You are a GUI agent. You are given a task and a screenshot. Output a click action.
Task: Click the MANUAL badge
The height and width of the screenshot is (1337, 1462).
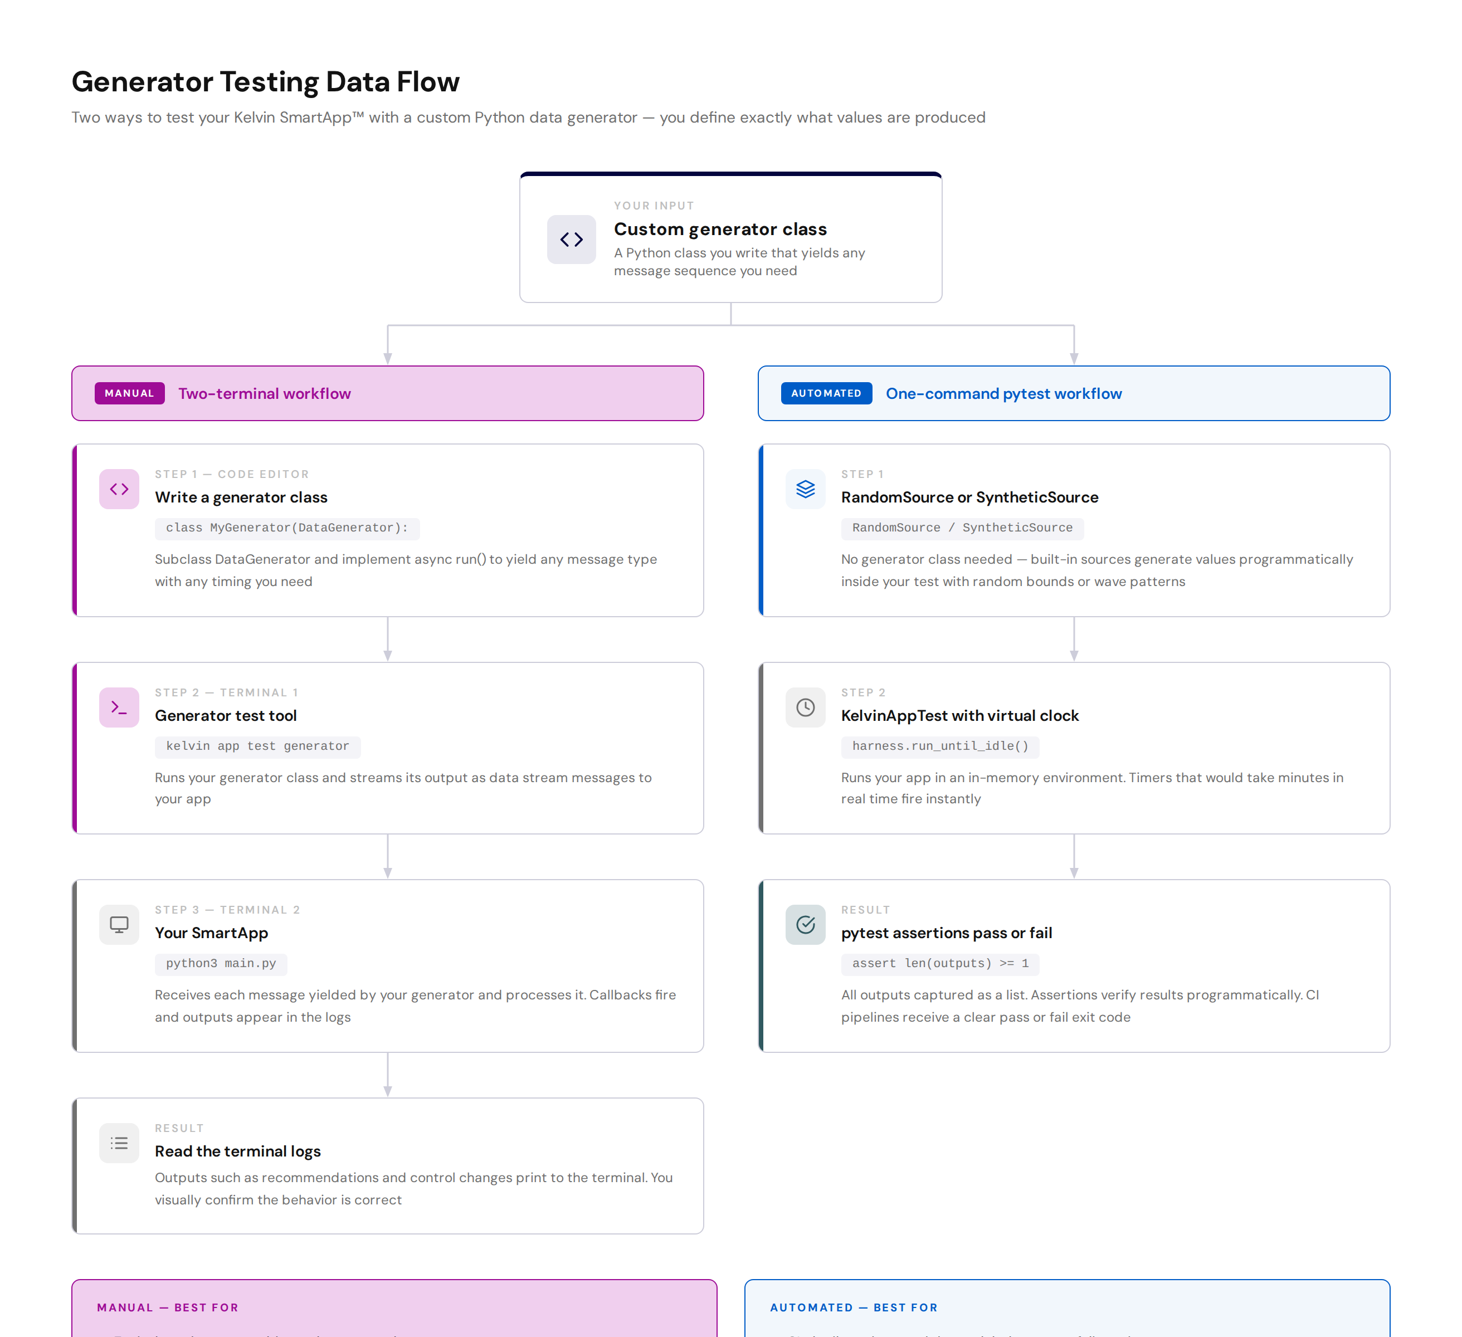[x=130, y=394]
